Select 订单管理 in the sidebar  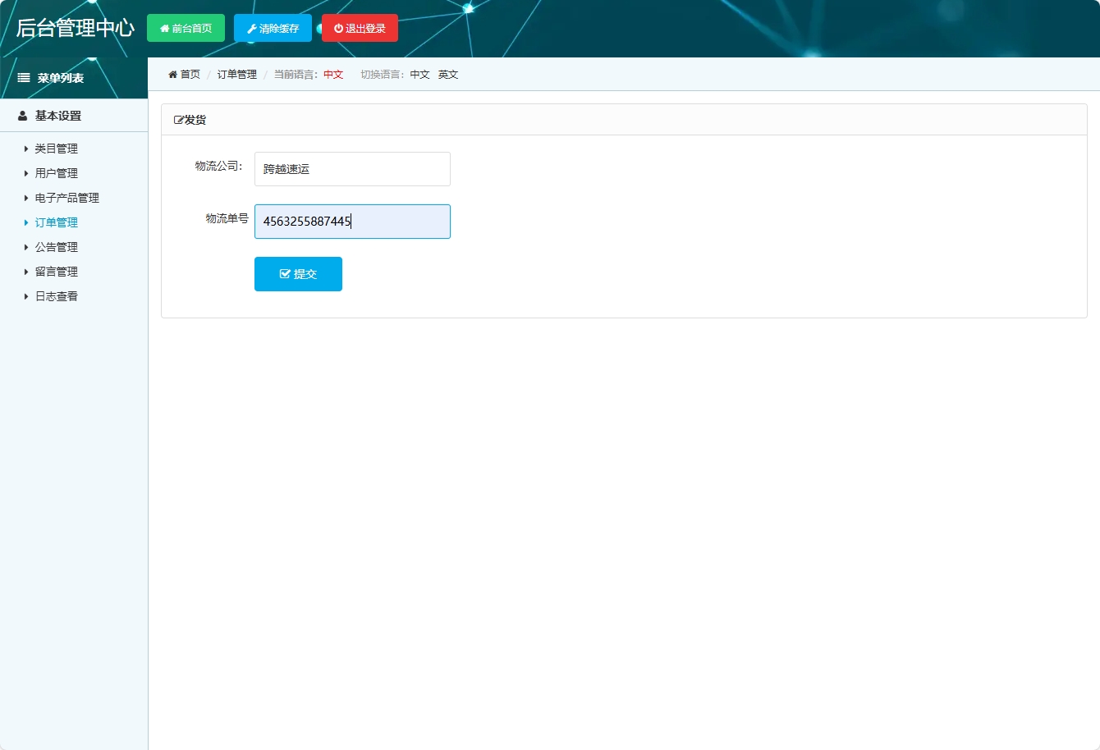pyautogui.click(x=56, y=222)
